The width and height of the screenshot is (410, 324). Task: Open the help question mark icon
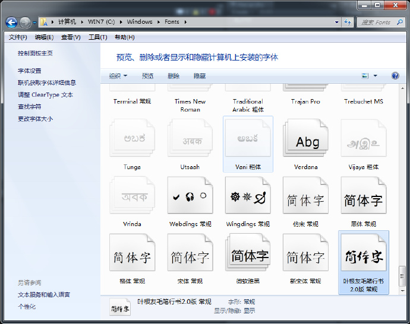[x=395, y=76]
